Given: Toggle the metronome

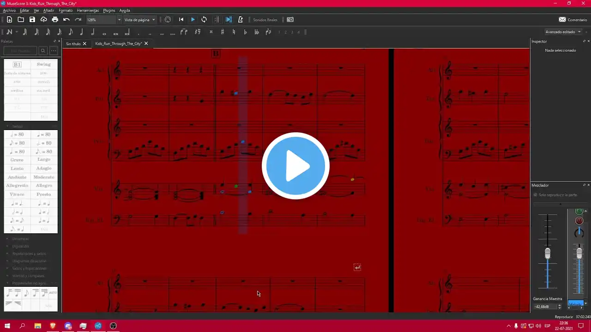Looking at the screenshot, I should click(240, 19).
